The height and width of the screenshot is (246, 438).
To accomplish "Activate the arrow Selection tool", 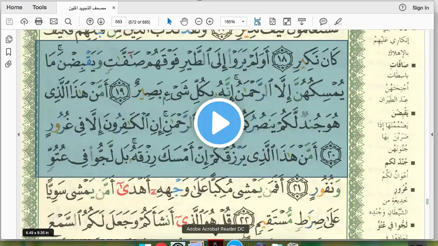I will (x=169, y=22).
